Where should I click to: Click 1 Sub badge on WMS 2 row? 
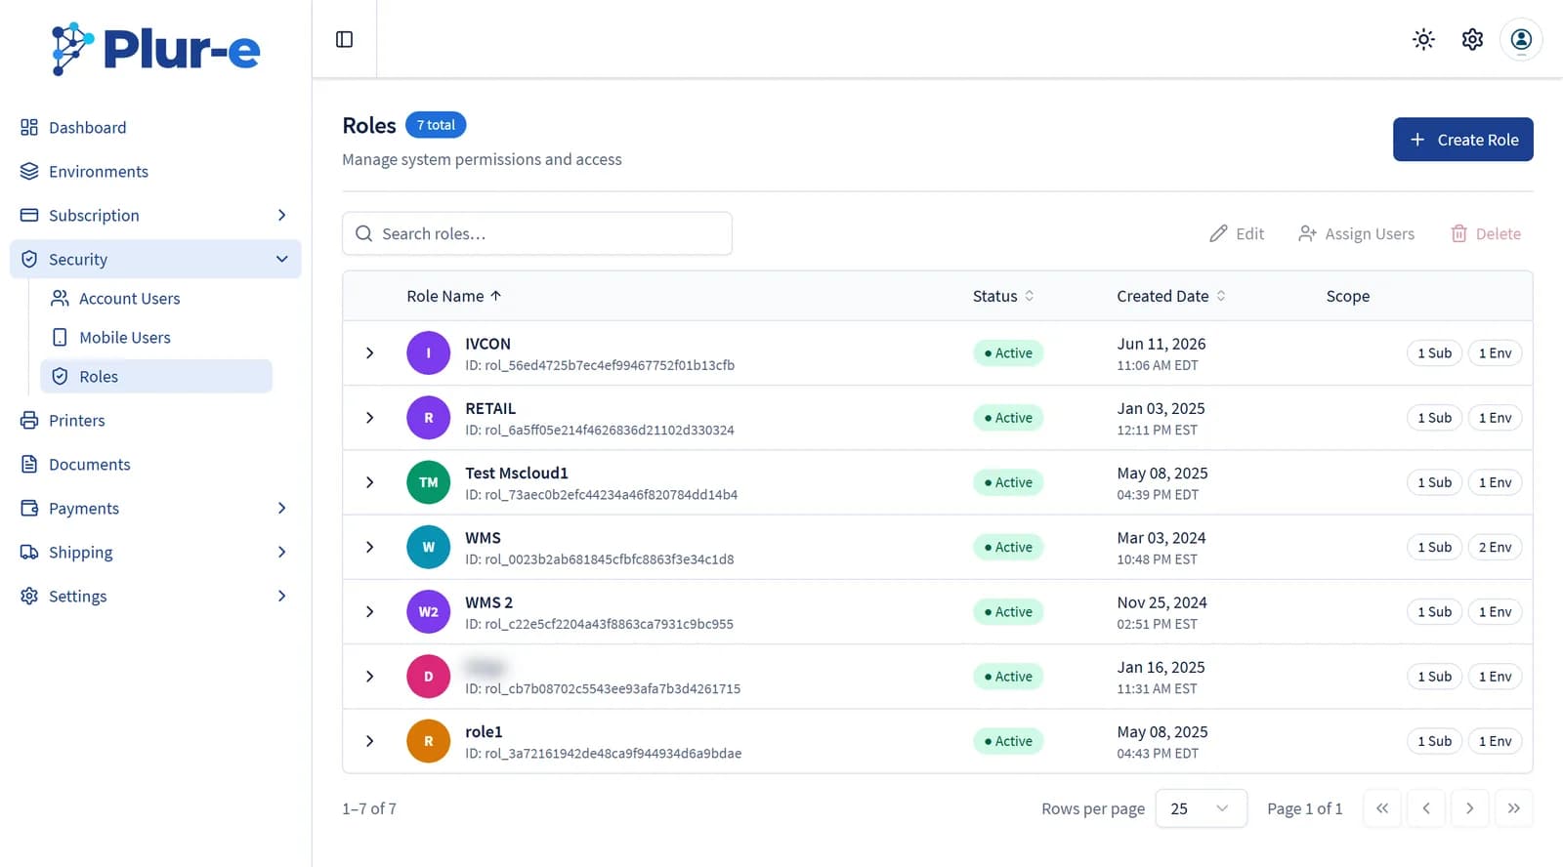[1434, 611]
